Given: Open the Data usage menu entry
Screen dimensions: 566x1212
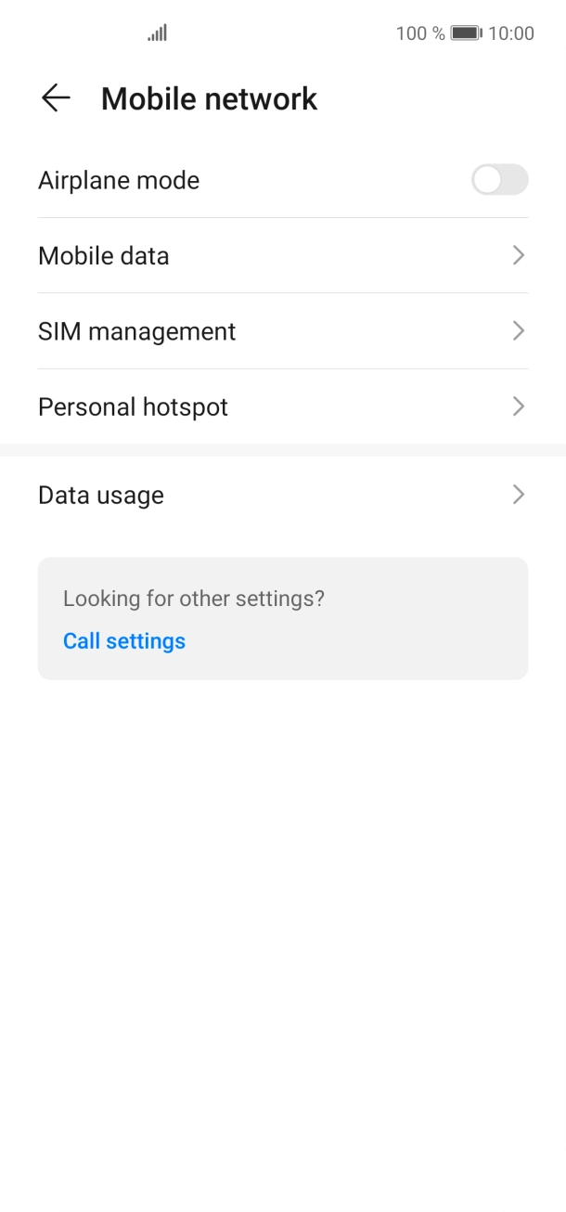Looking at the screenshot, I should point(283,495).
